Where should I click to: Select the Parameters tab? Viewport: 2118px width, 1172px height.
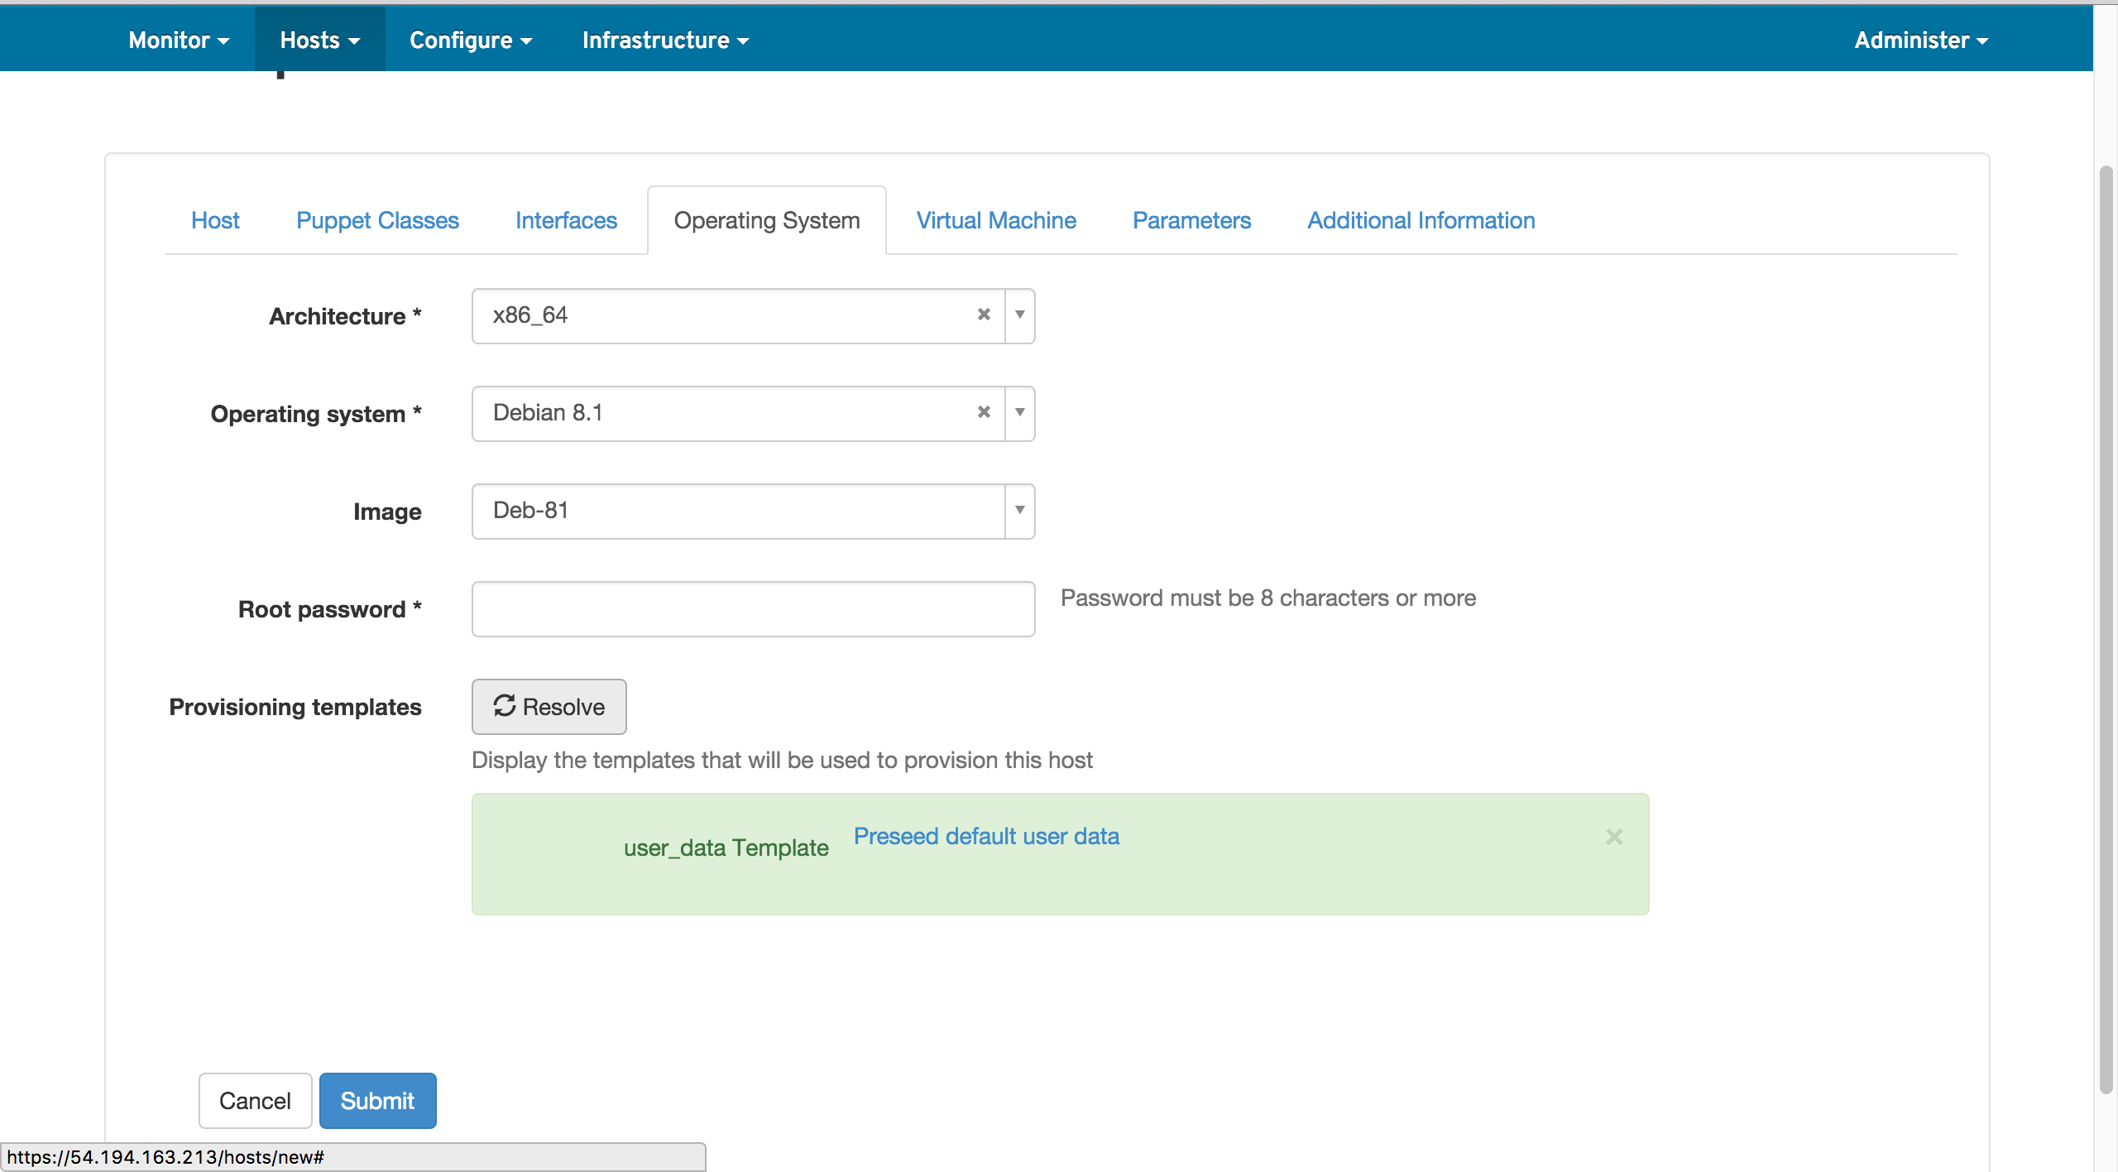[x=1191, y=220]
